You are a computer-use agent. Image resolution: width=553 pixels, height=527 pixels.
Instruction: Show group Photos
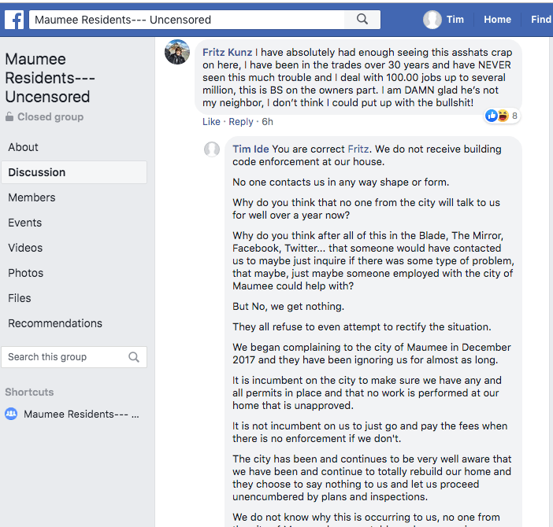pos(26,273)
